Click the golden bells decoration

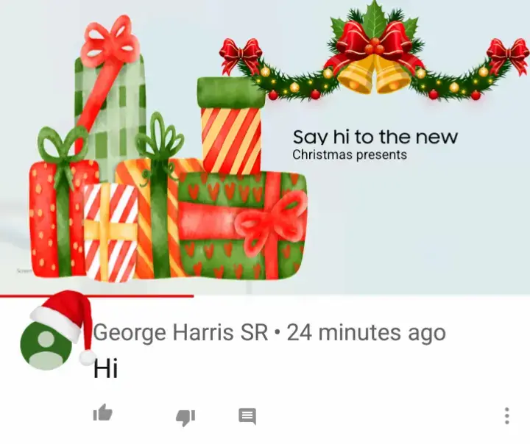point(375,74)
